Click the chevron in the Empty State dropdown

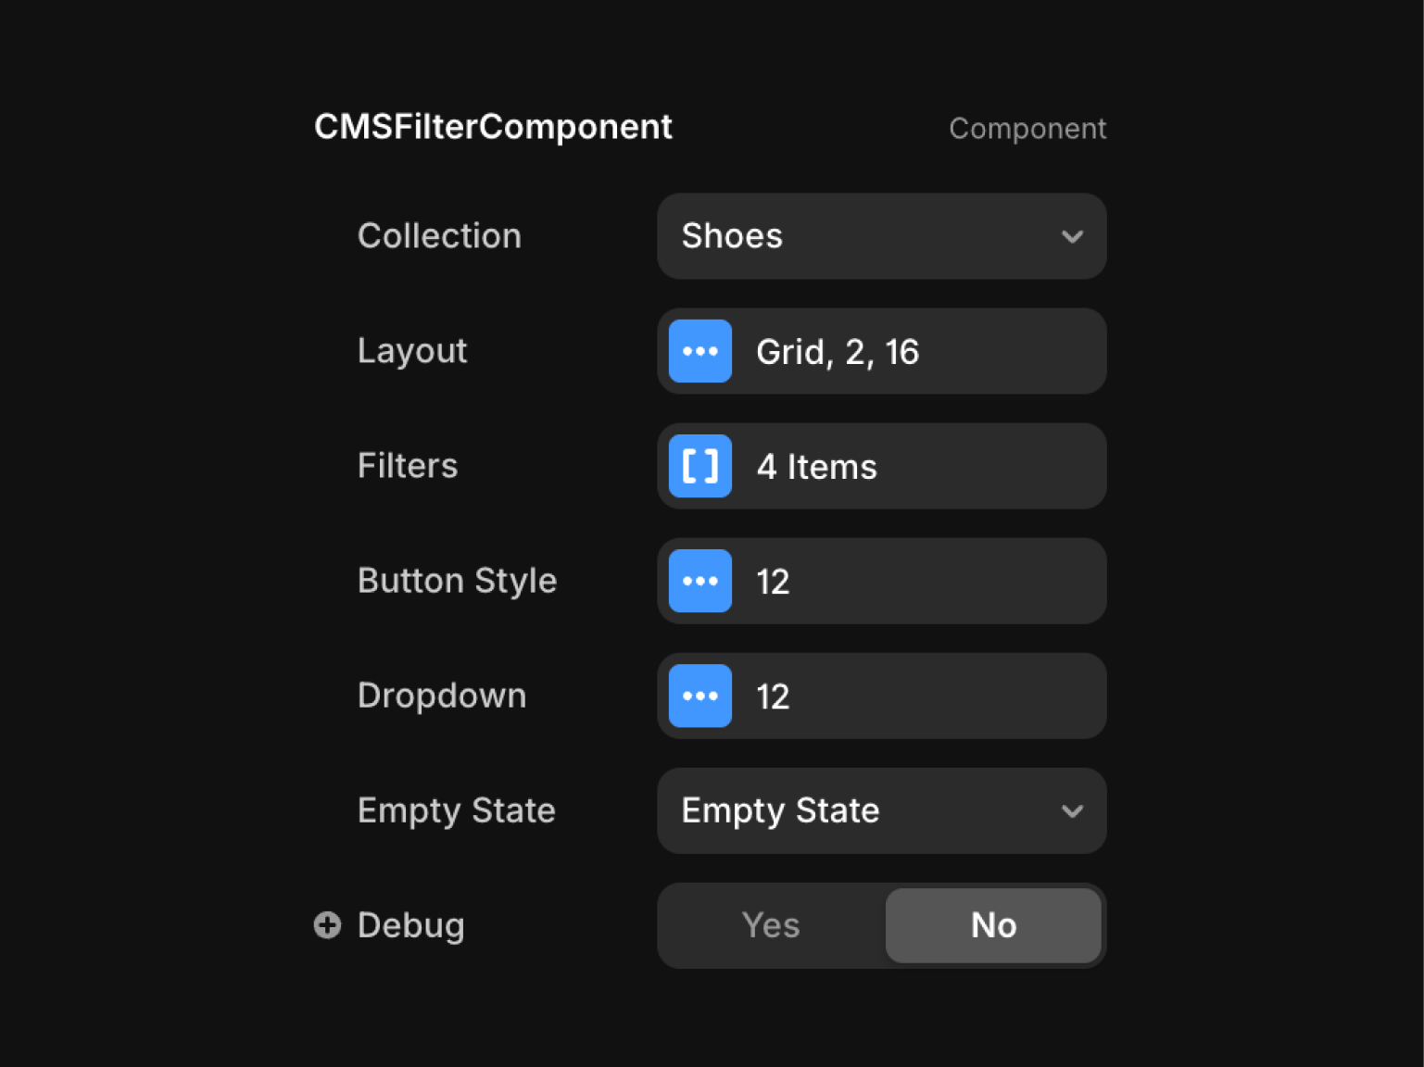coord(1072,811)
